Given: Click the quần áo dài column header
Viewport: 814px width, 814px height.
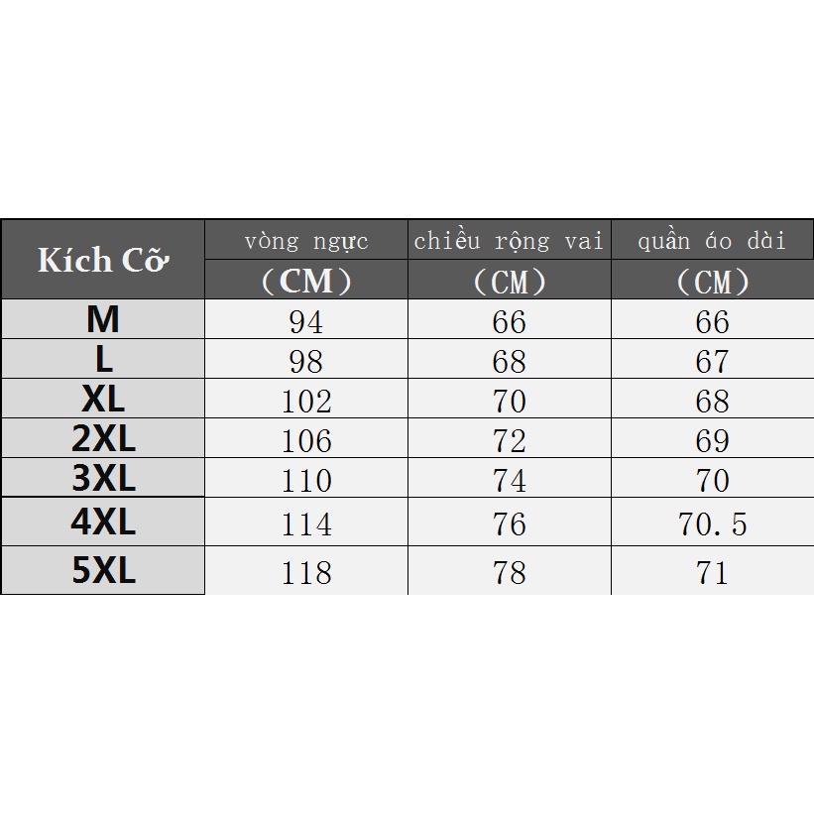Looking at the screenshot, I should pos(712,241).
